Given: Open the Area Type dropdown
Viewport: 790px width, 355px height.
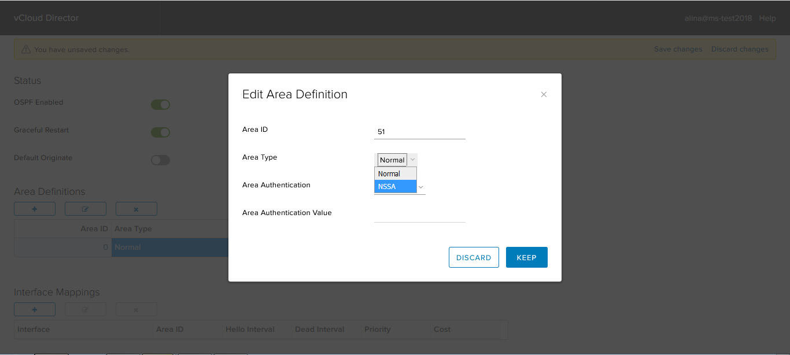Looking at the screenshot, I should pyautogui.click(x=397, y=160).
